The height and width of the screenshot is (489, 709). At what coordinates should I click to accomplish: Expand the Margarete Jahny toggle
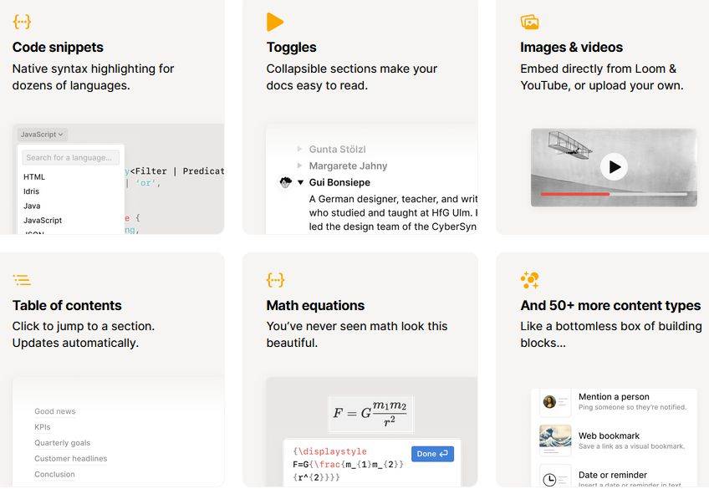[300, 166]
